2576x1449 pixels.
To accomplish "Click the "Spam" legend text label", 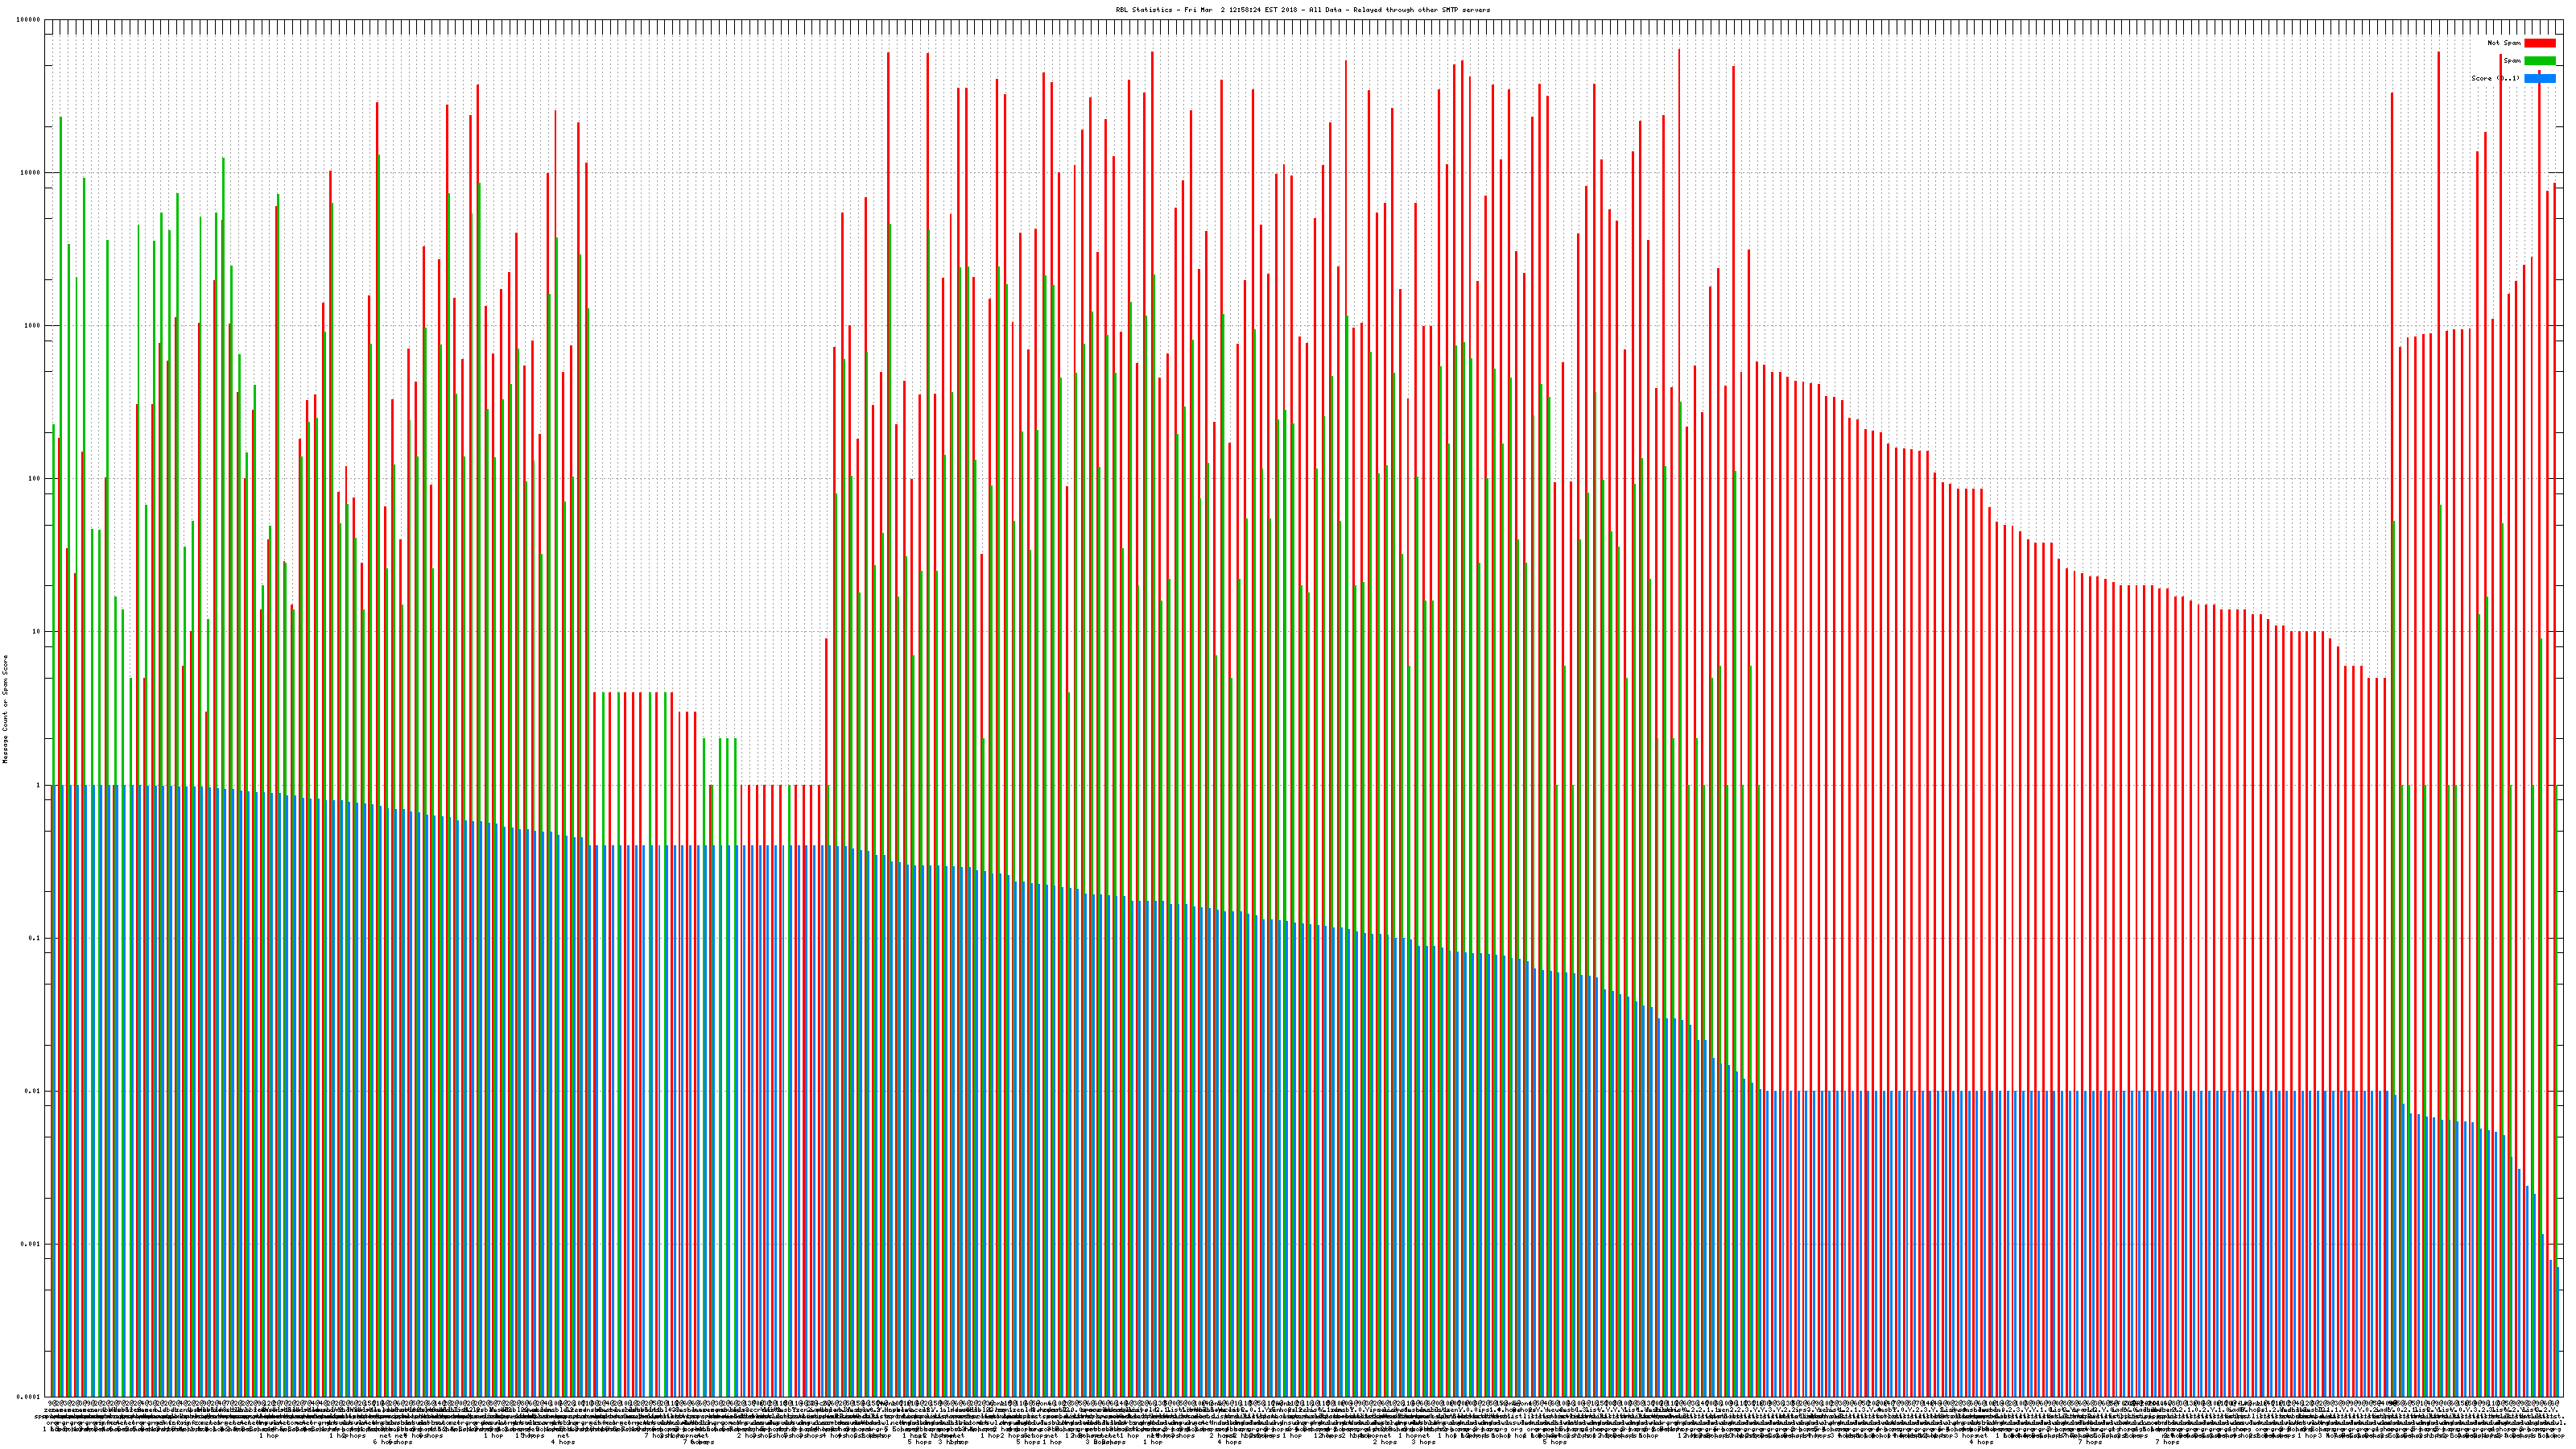I will (2512, 61).
